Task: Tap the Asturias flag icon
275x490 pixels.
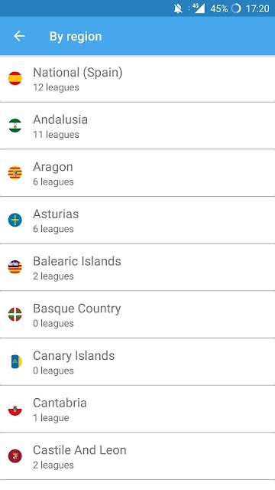Action: coord(15,220)
